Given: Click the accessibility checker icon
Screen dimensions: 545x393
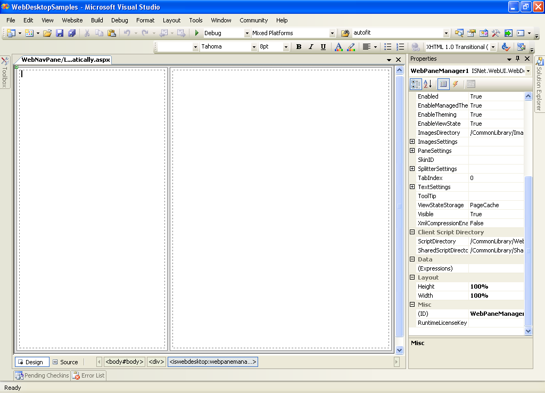Looking at the screenshot, I should point(506,47).
